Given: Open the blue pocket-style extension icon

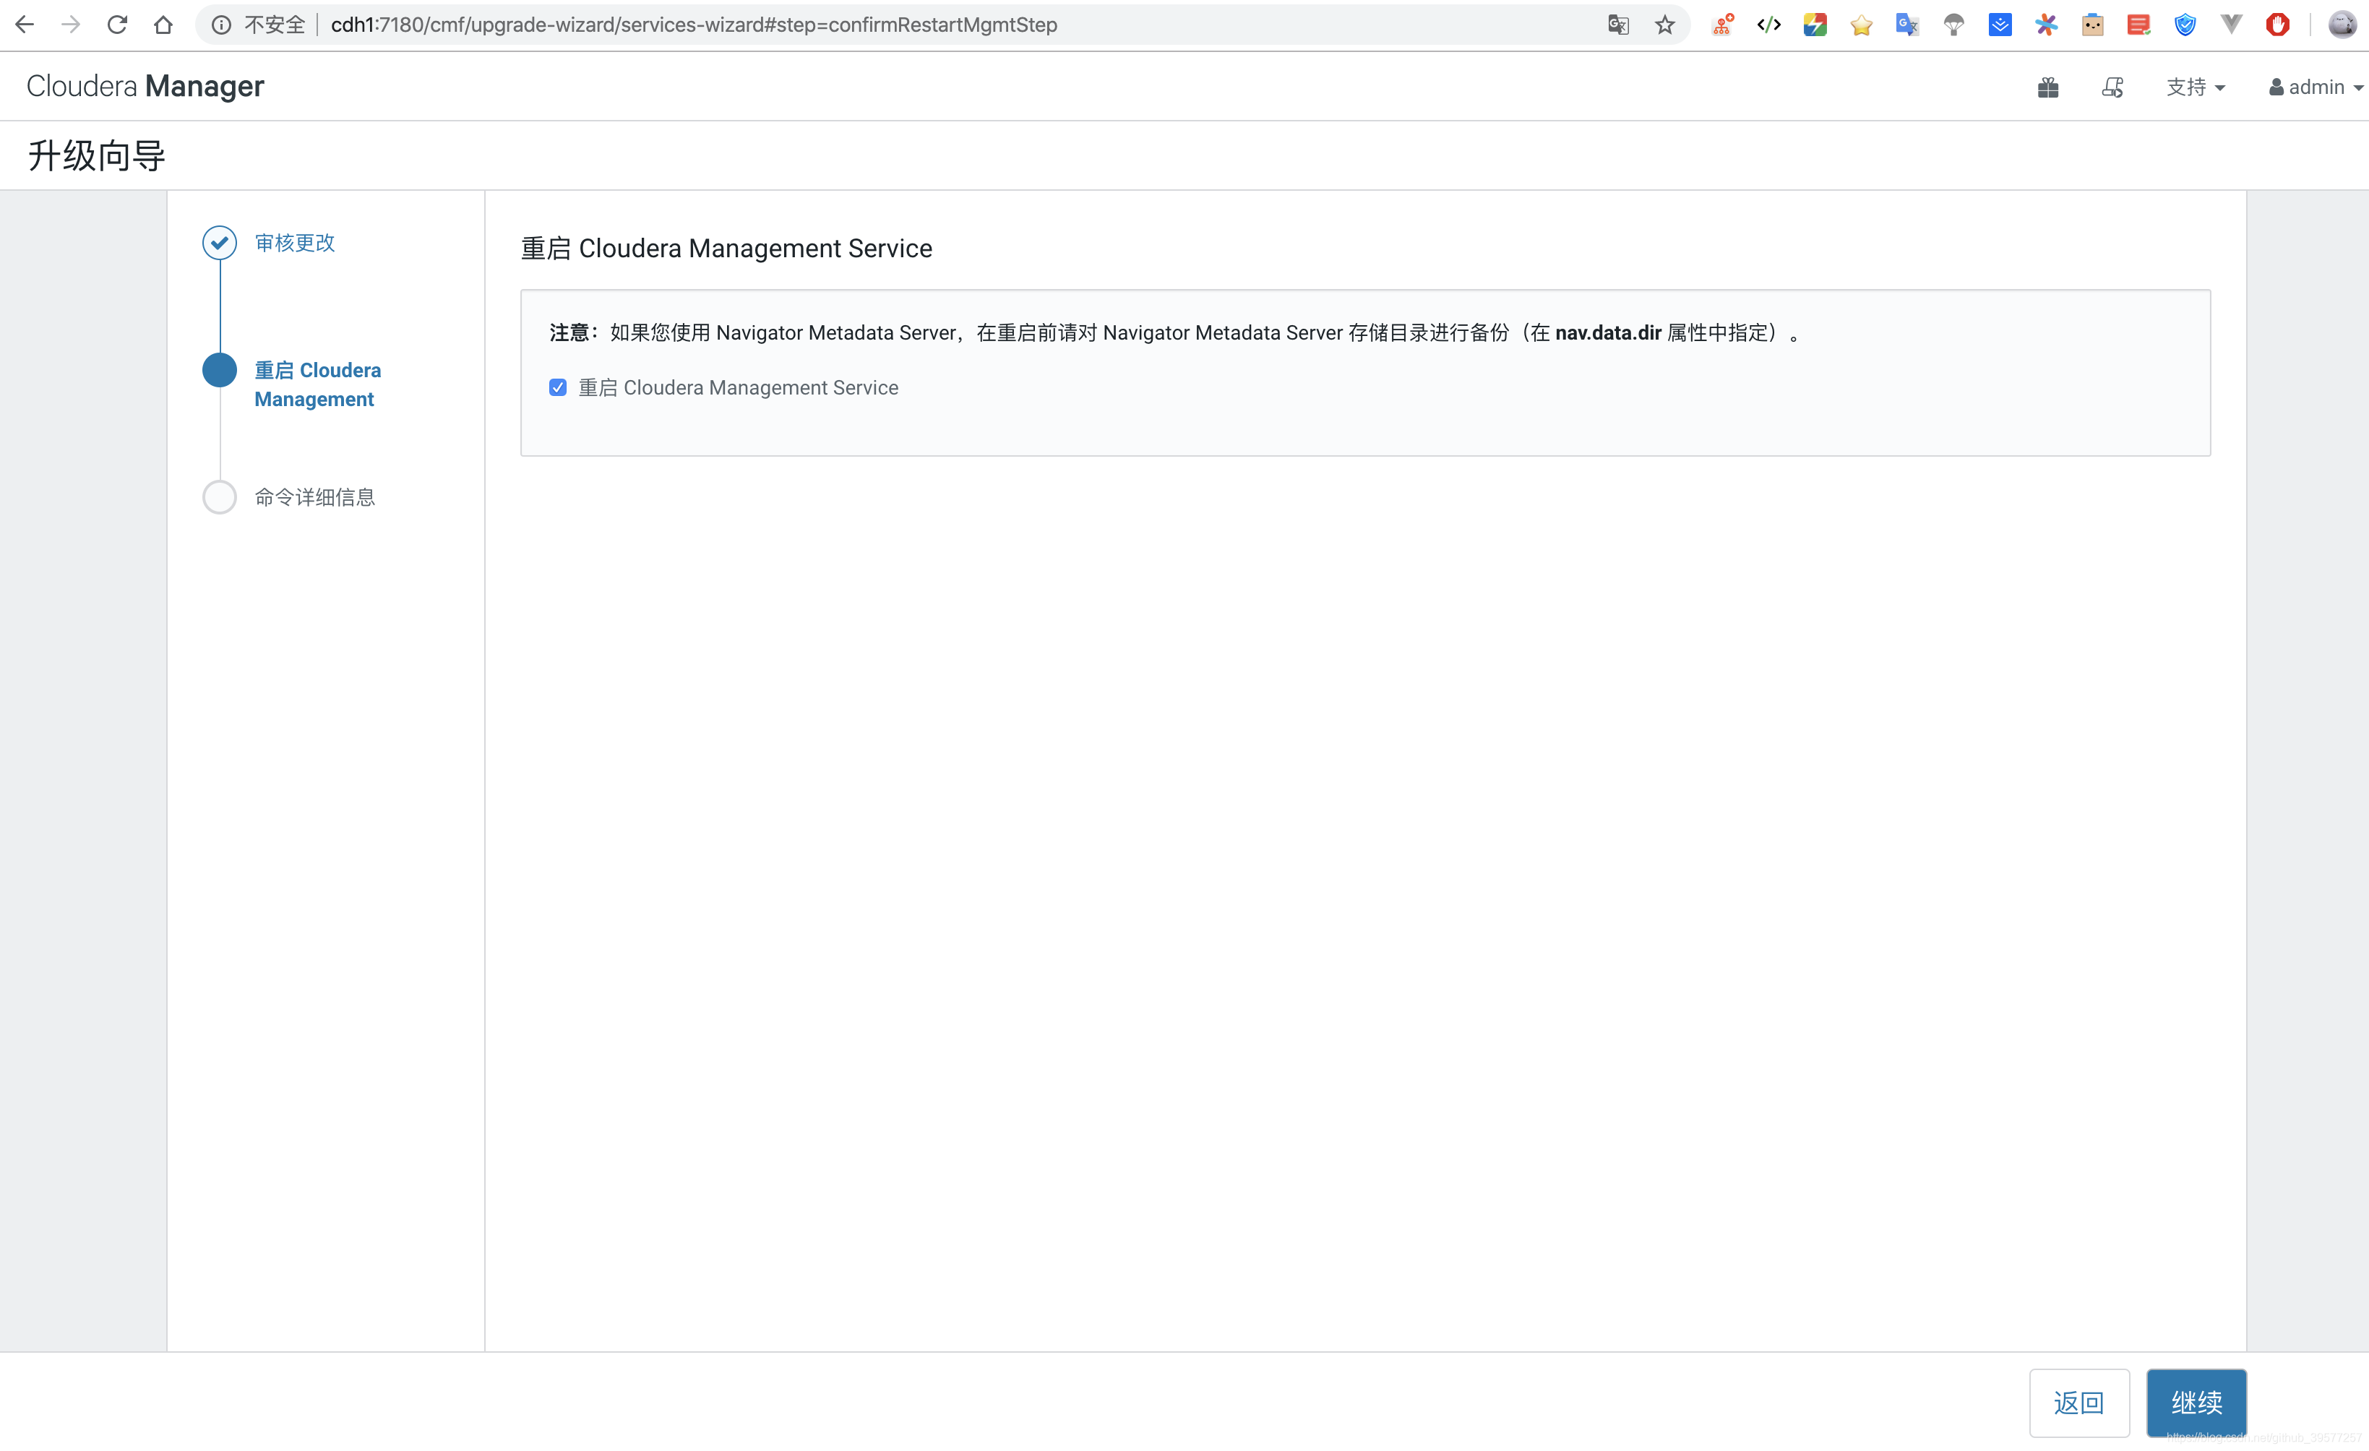Looking at the screenshot, I should coord(2000,25).
